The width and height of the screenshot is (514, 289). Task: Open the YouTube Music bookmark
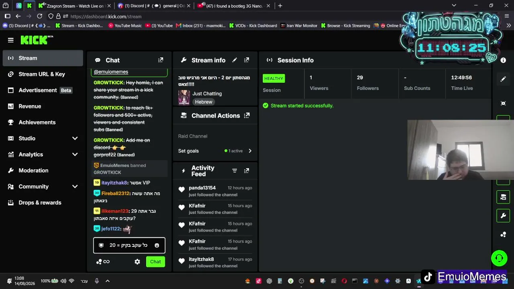point(125,26)
